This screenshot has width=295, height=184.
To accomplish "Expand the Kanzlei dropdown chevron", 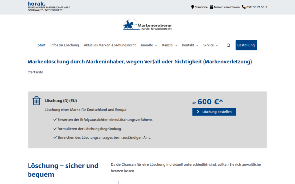I will pos(176,45).
